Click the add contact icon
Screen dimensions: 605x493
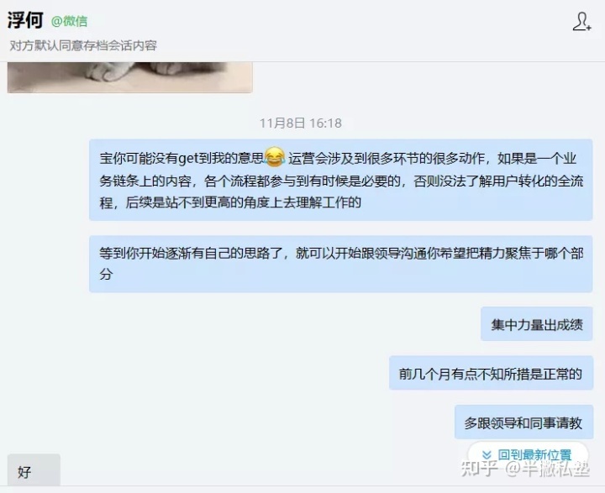click(x=581, y=22)
